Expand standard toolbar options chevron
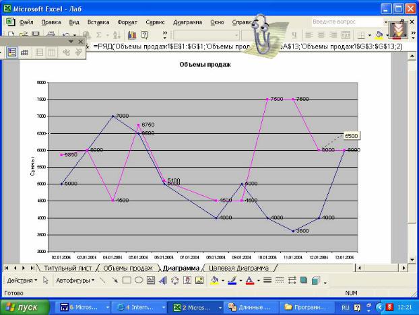 [165, 35]
